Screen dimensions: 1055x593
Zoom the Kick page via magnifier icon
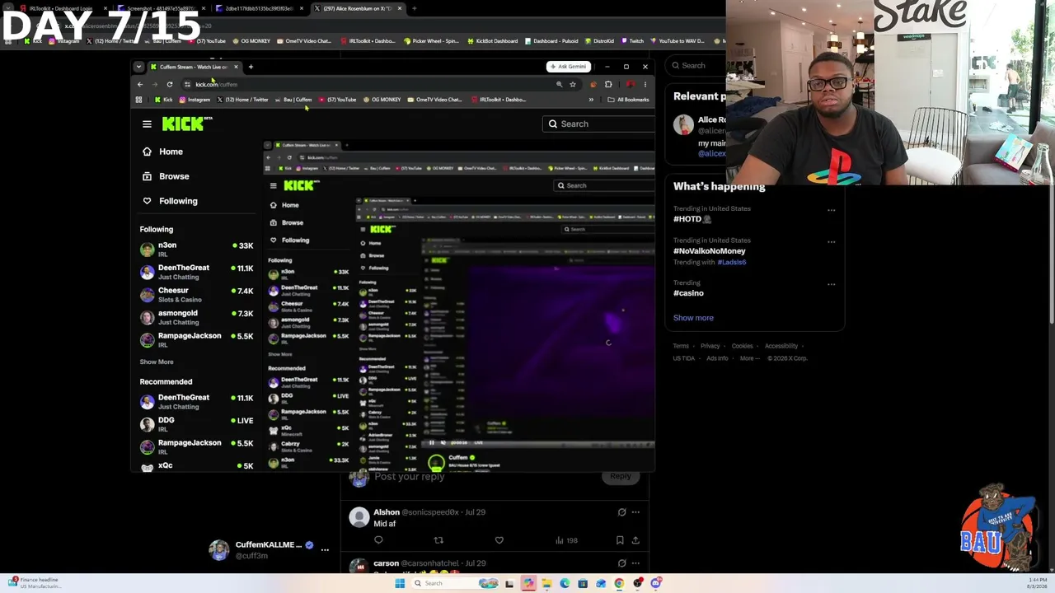[x=559, y=84]
